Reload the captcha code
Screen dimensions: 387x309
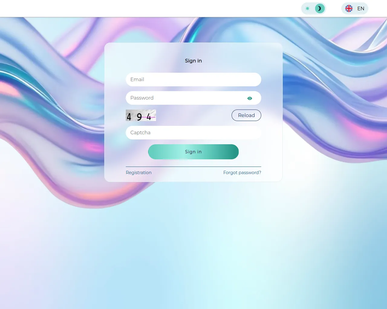click(246, 115)
